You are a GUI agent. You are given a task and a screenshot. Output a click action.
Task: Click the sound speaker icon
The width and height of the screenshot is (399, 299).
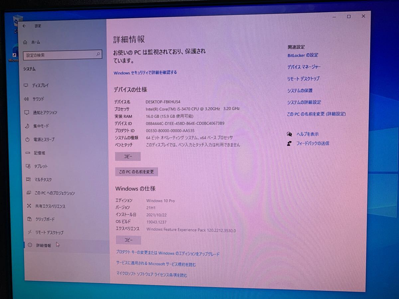point(27,99)
